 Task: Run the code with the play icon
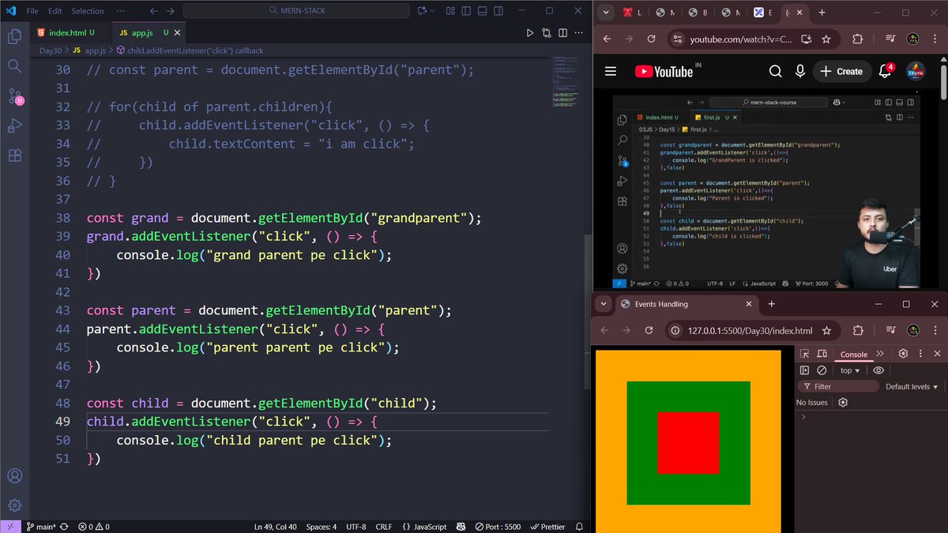pos(530,32)
